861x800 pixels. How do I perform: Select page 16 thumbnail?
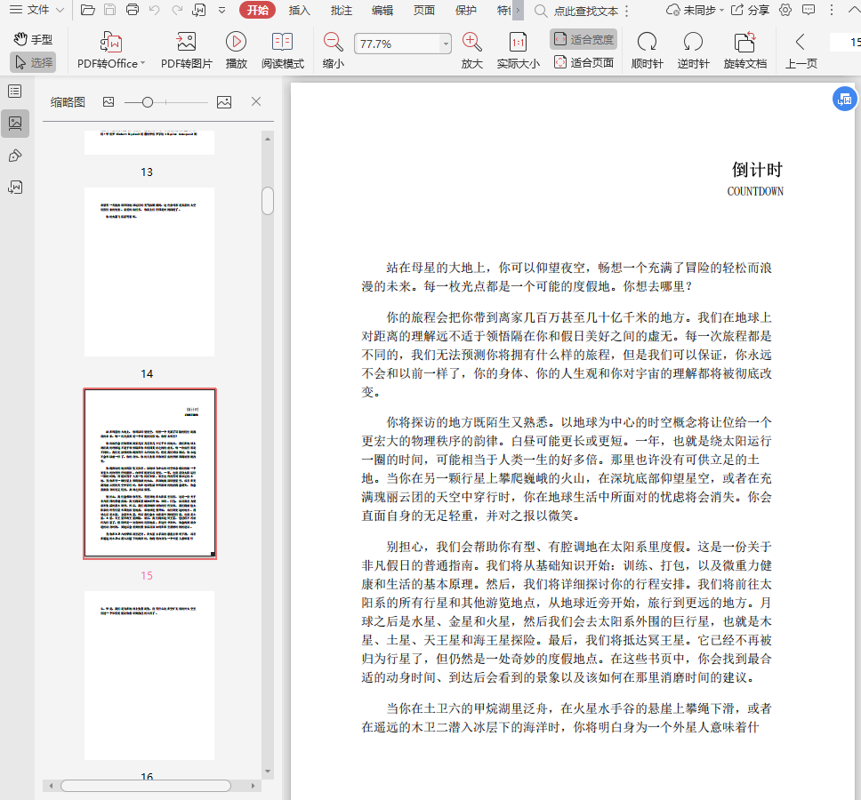click(149, 676)
